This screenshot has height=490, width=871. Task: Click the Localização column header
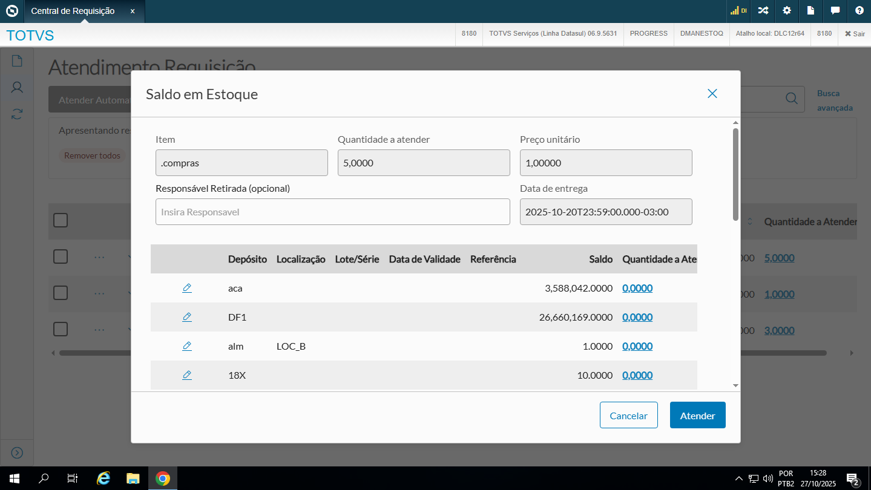pyautogui.click(x=301, y=259)
